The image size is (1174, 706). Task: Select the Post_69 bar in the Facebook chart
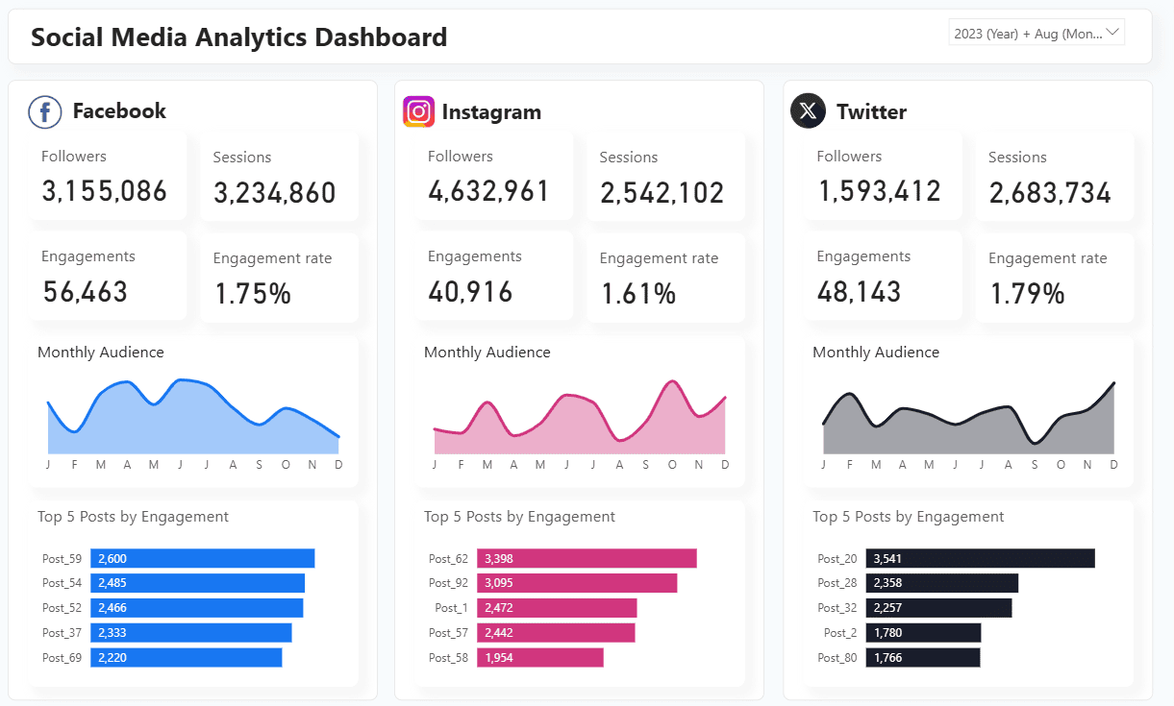(x=187, y=658)
